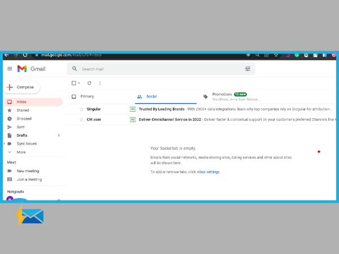The width and height of the screenshot is (339, 254).
Task: Click the Compose button
Action: pos(21,87)
